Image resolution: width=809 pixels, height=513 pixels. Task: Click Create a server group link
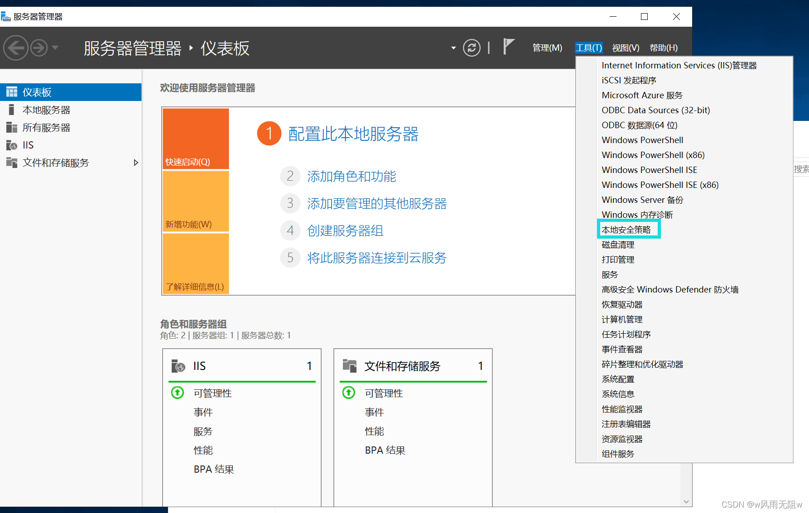point(345,231)
